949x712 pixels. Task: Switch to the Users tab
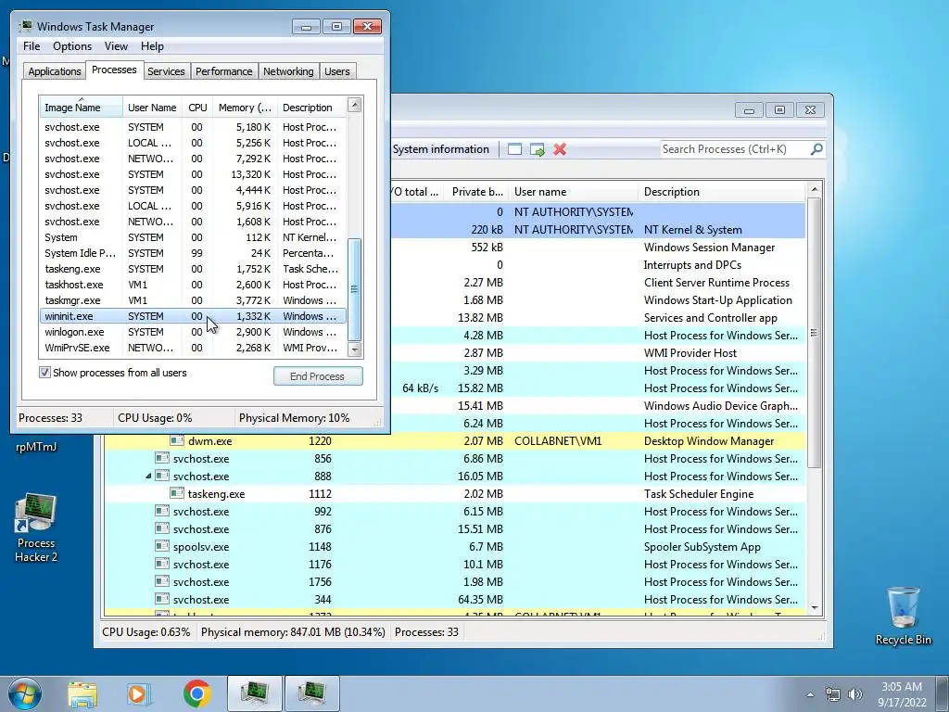click(336, 71)
